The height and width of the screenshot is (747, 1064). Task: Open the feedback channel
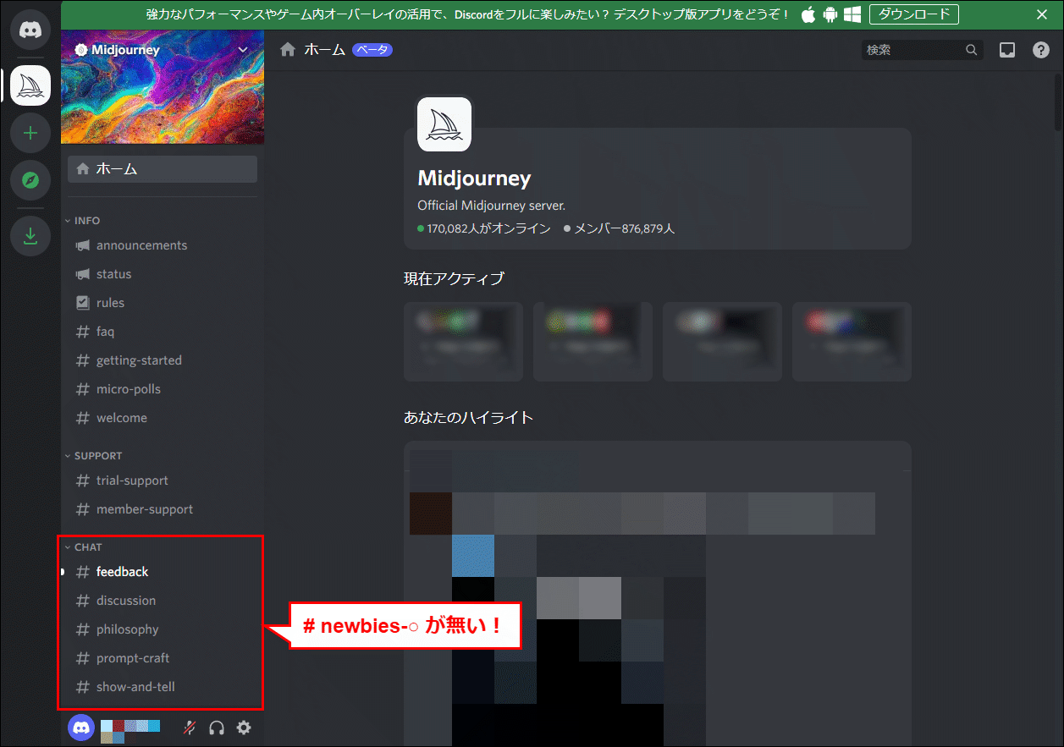click(x=163, y=572)
